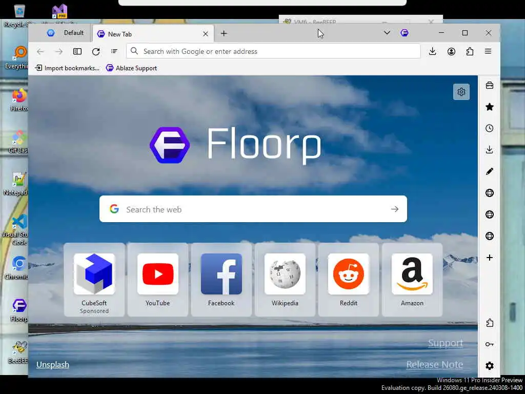525x394 pixels.
Task: Open the Amazon shortcut tile
Action: click(x=412, y=280)
